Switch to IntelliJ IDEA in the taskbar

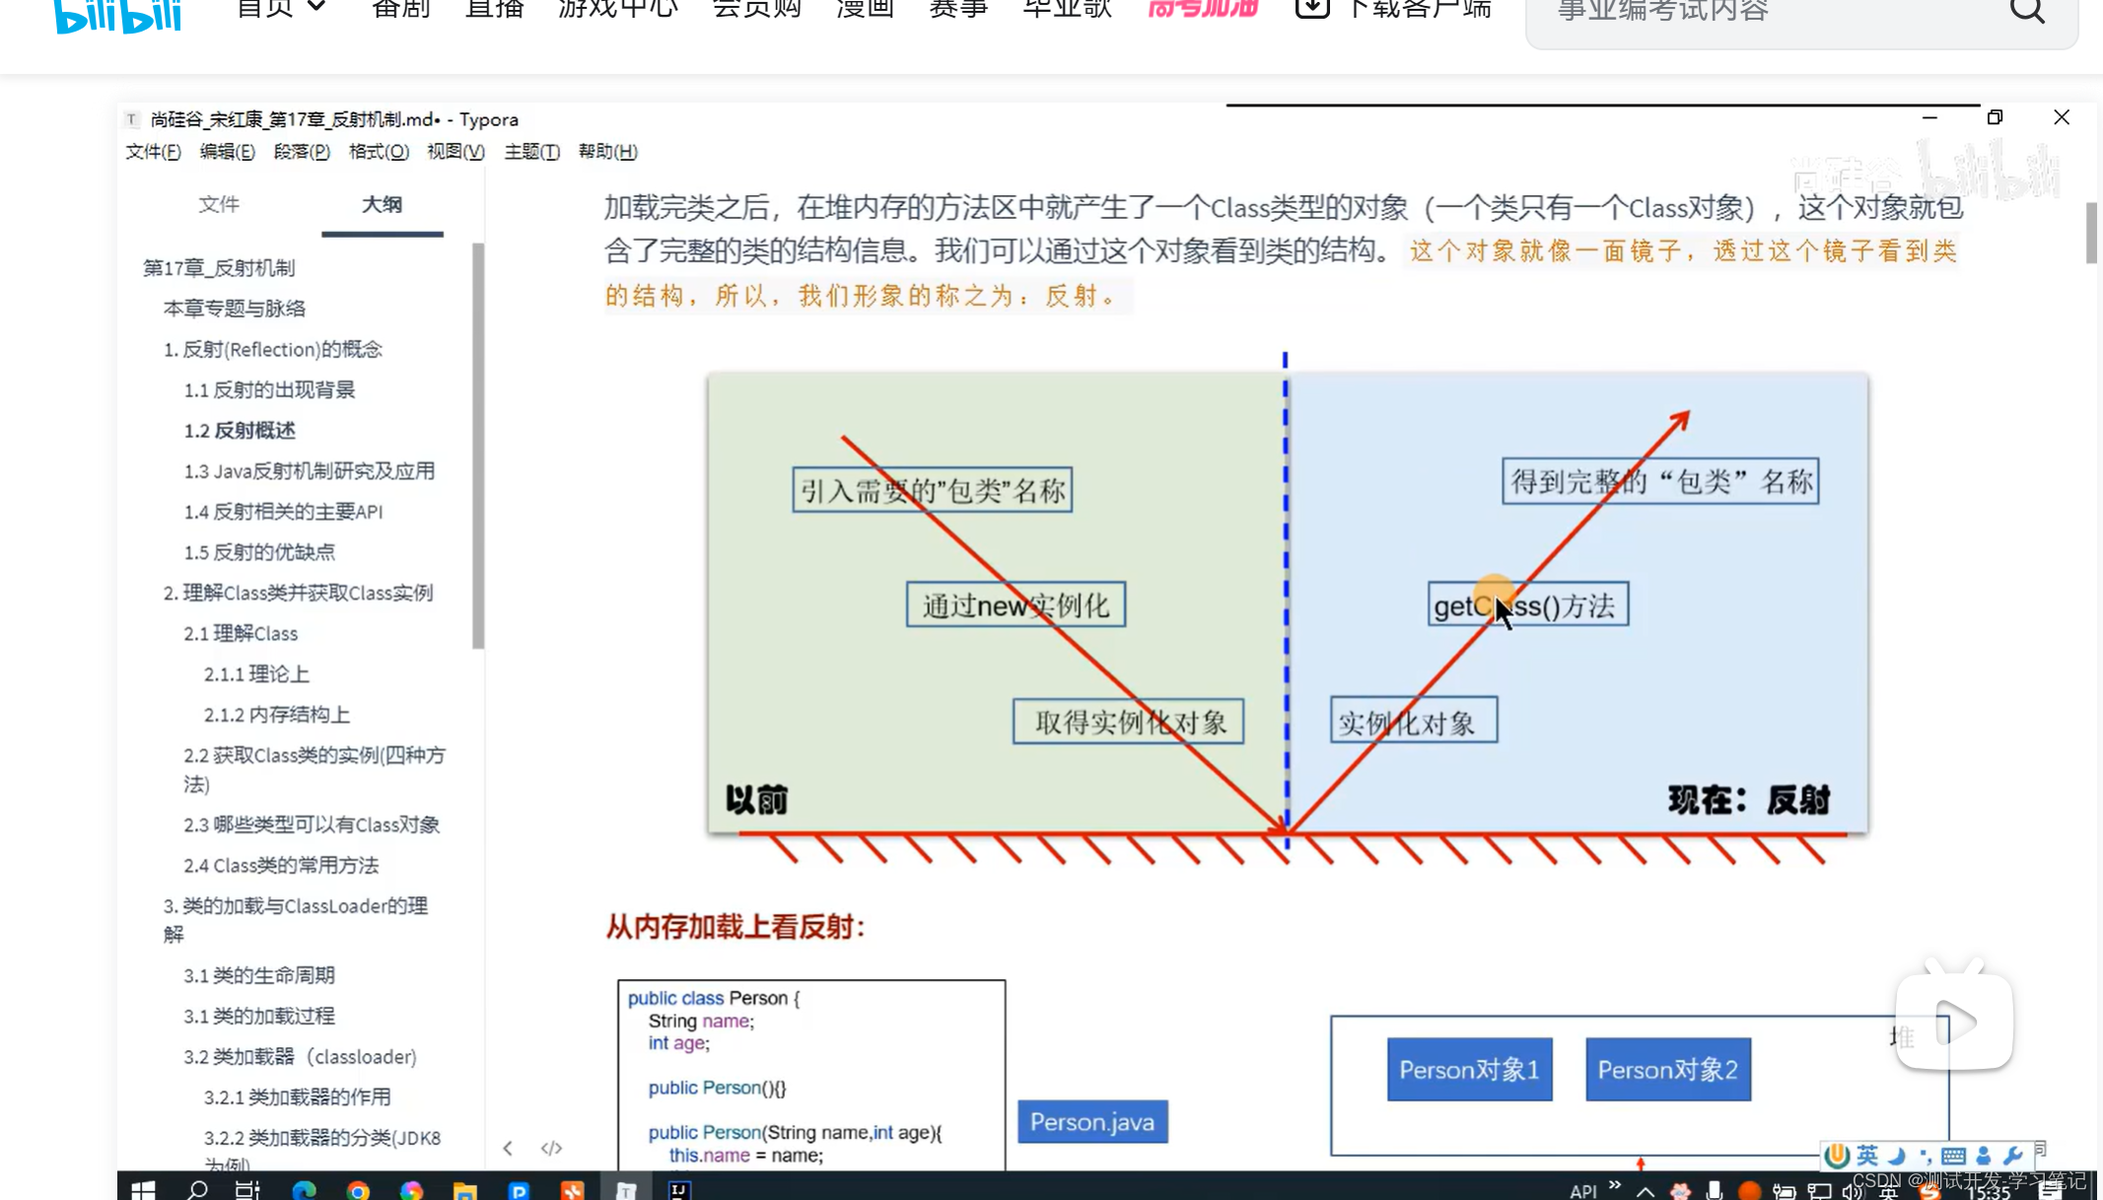point(679,1190)
